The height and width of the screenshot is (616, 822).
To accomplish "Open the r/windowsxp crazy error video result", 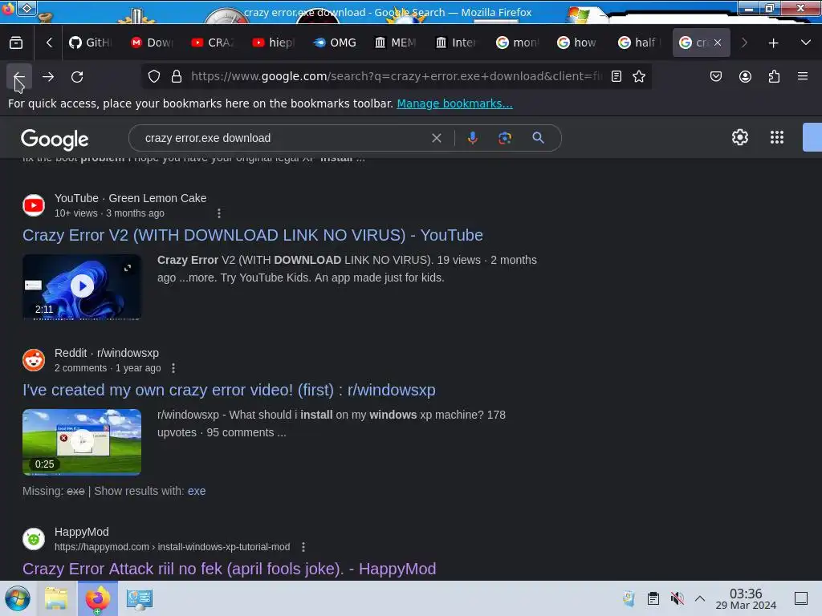I will (x=229, y=391).
